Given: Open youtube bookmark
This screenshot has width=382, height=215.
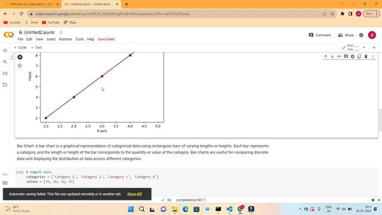Looking at the screenshot, I should coord(12,23).
